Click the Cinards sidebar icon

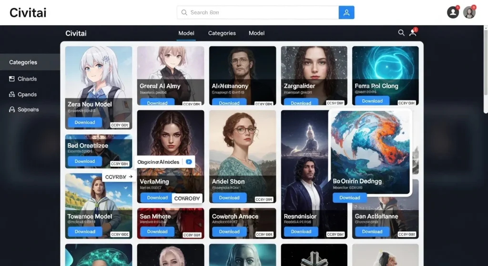click(x=12, y=79)
